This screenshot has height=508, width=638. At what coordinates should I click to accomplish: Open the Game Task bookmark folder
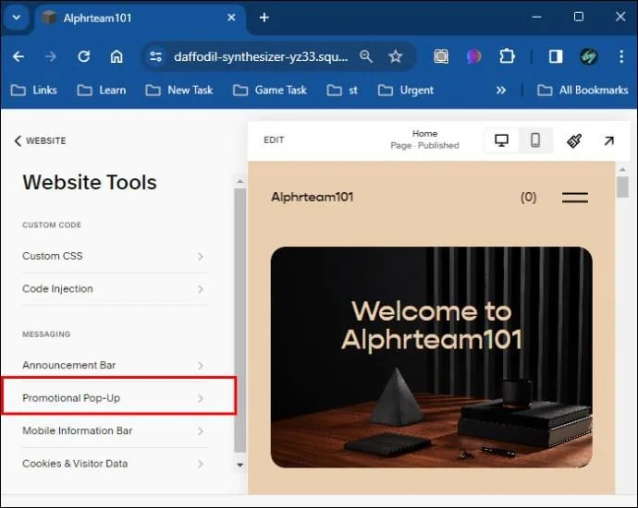[269, 91]
